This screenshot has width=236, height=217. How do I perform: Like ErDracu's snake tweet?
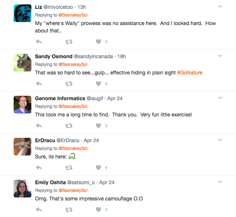coord(98,168)
